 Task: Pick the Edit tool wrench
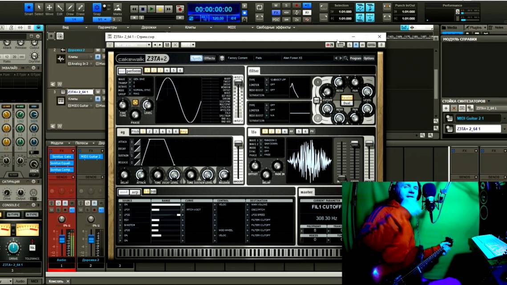click(x=60, y=7)
